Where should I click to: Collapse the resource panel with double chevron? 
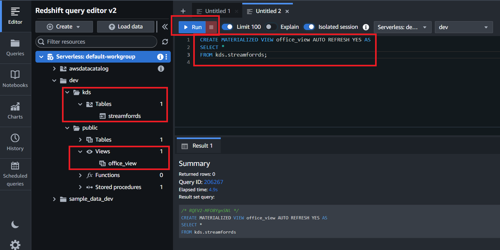[x=165, y=27]
